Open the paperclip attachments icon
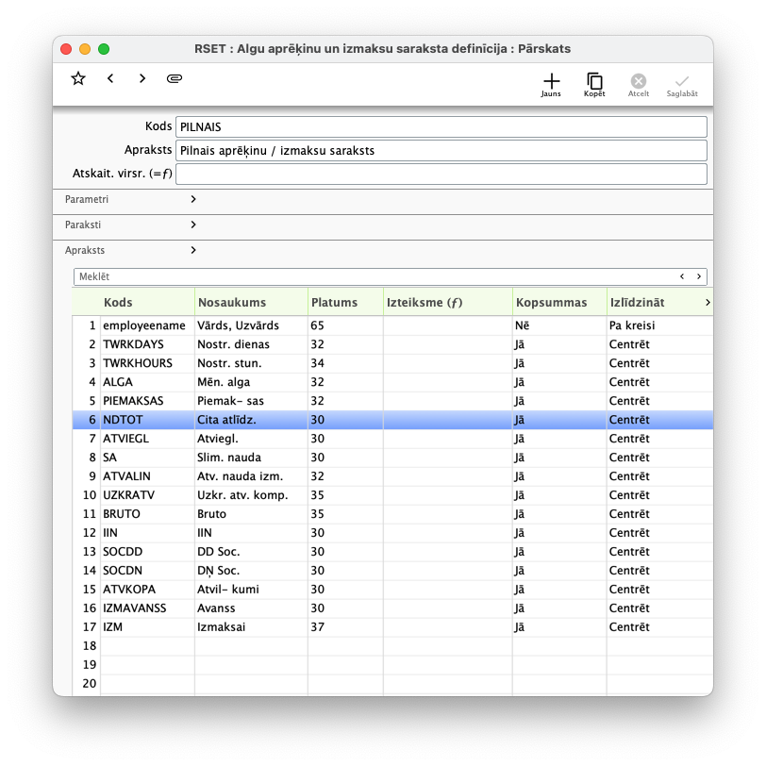Screen dimensions: 766x766 tap(175, 79)
